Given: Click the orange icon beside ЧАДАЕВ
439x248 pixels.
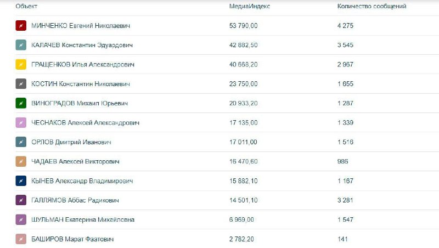Looking at the screenshot, I should [21, 161].
